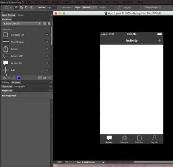Open the Libraries panel tab
Image resolution: width=173 pixels, height=167 pixels.
6,19
